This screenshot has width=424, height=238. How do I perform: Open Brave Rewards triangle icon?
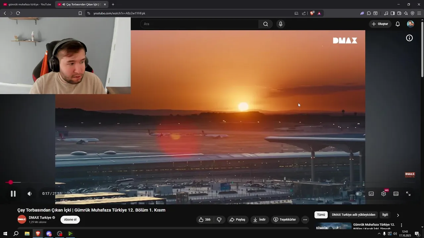319,13
